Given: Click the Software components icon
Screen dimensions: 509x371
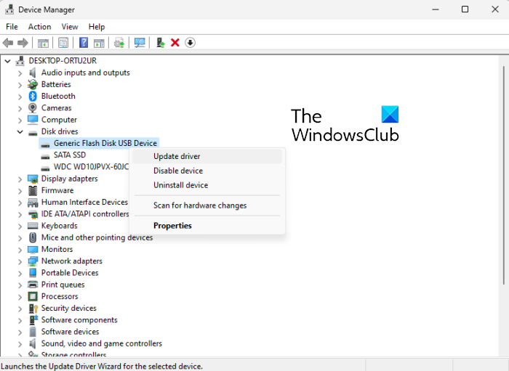Looking at the screenshot, I should 33,319.
